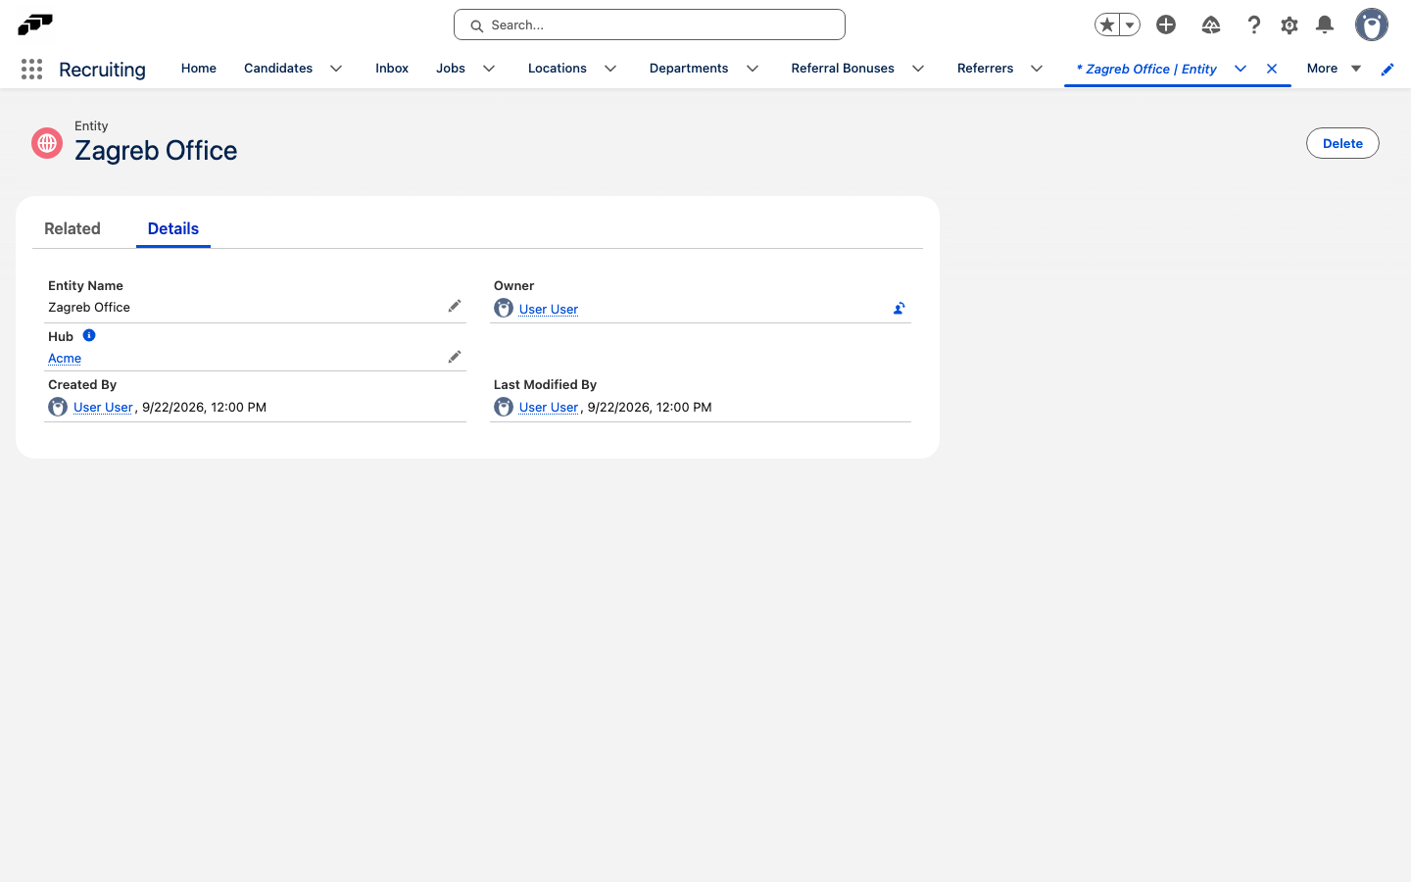The height and width of the screenshot is (882, 1411).
Task: Expand the Referral Bonuses chevron
Action: point(918,69)
